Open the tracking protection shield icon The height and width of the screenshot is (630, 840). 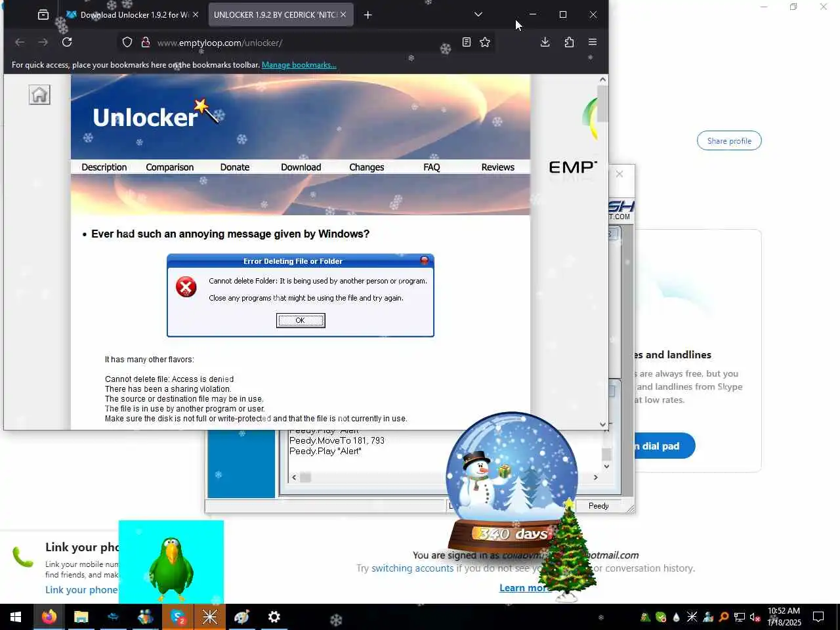click(x=127, y=42)
